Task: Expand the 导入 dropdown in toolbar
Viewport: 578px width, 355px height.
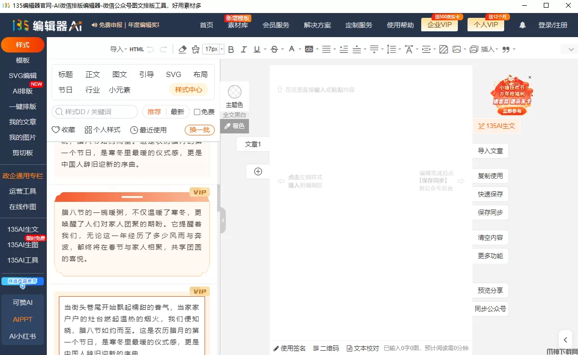Action: click(118, 49)
